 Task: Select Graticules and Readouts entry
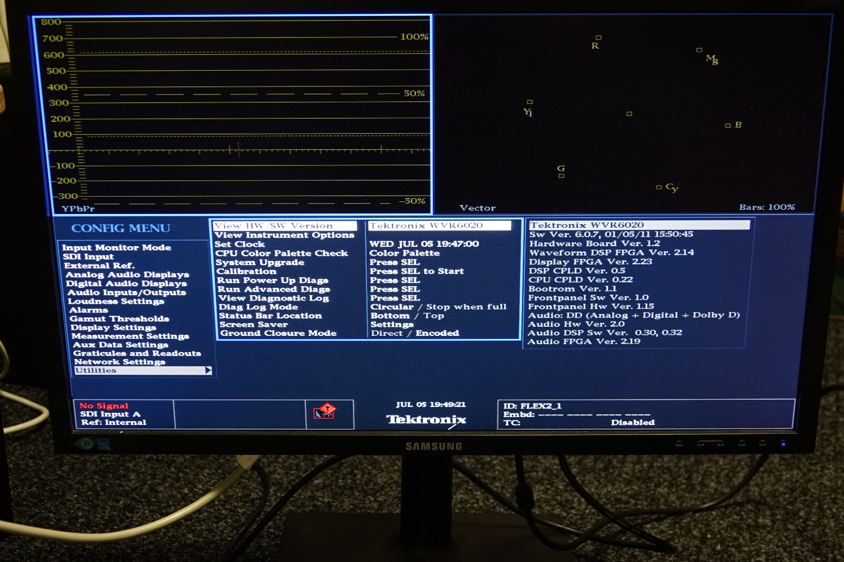137,353
